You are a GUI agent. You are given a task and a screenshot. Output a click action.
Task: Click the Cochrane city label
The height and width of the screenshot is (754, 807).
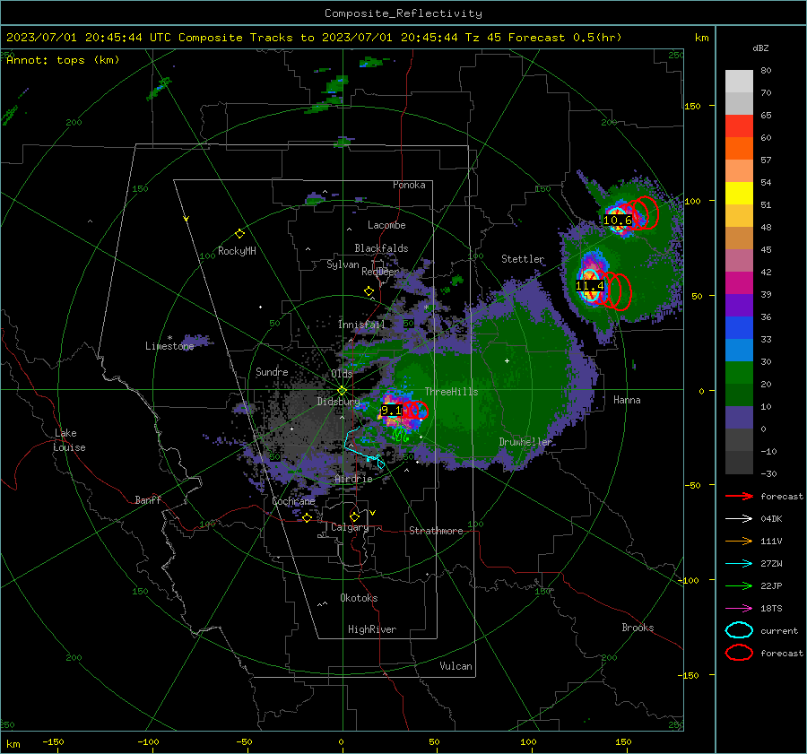click(293, 501)
